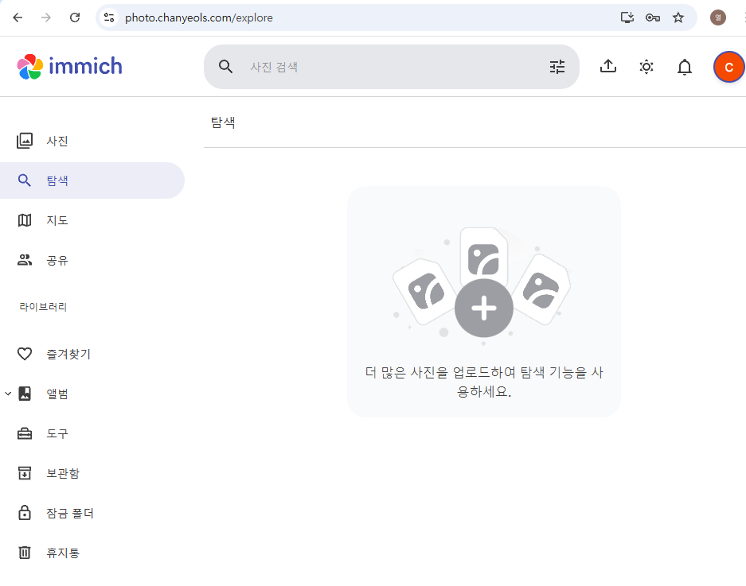Image resolution: width=746 pixels, height=586 pixels.
Task: Toggle the dark/light theme with the sun icon
Action: pos(646,67)
